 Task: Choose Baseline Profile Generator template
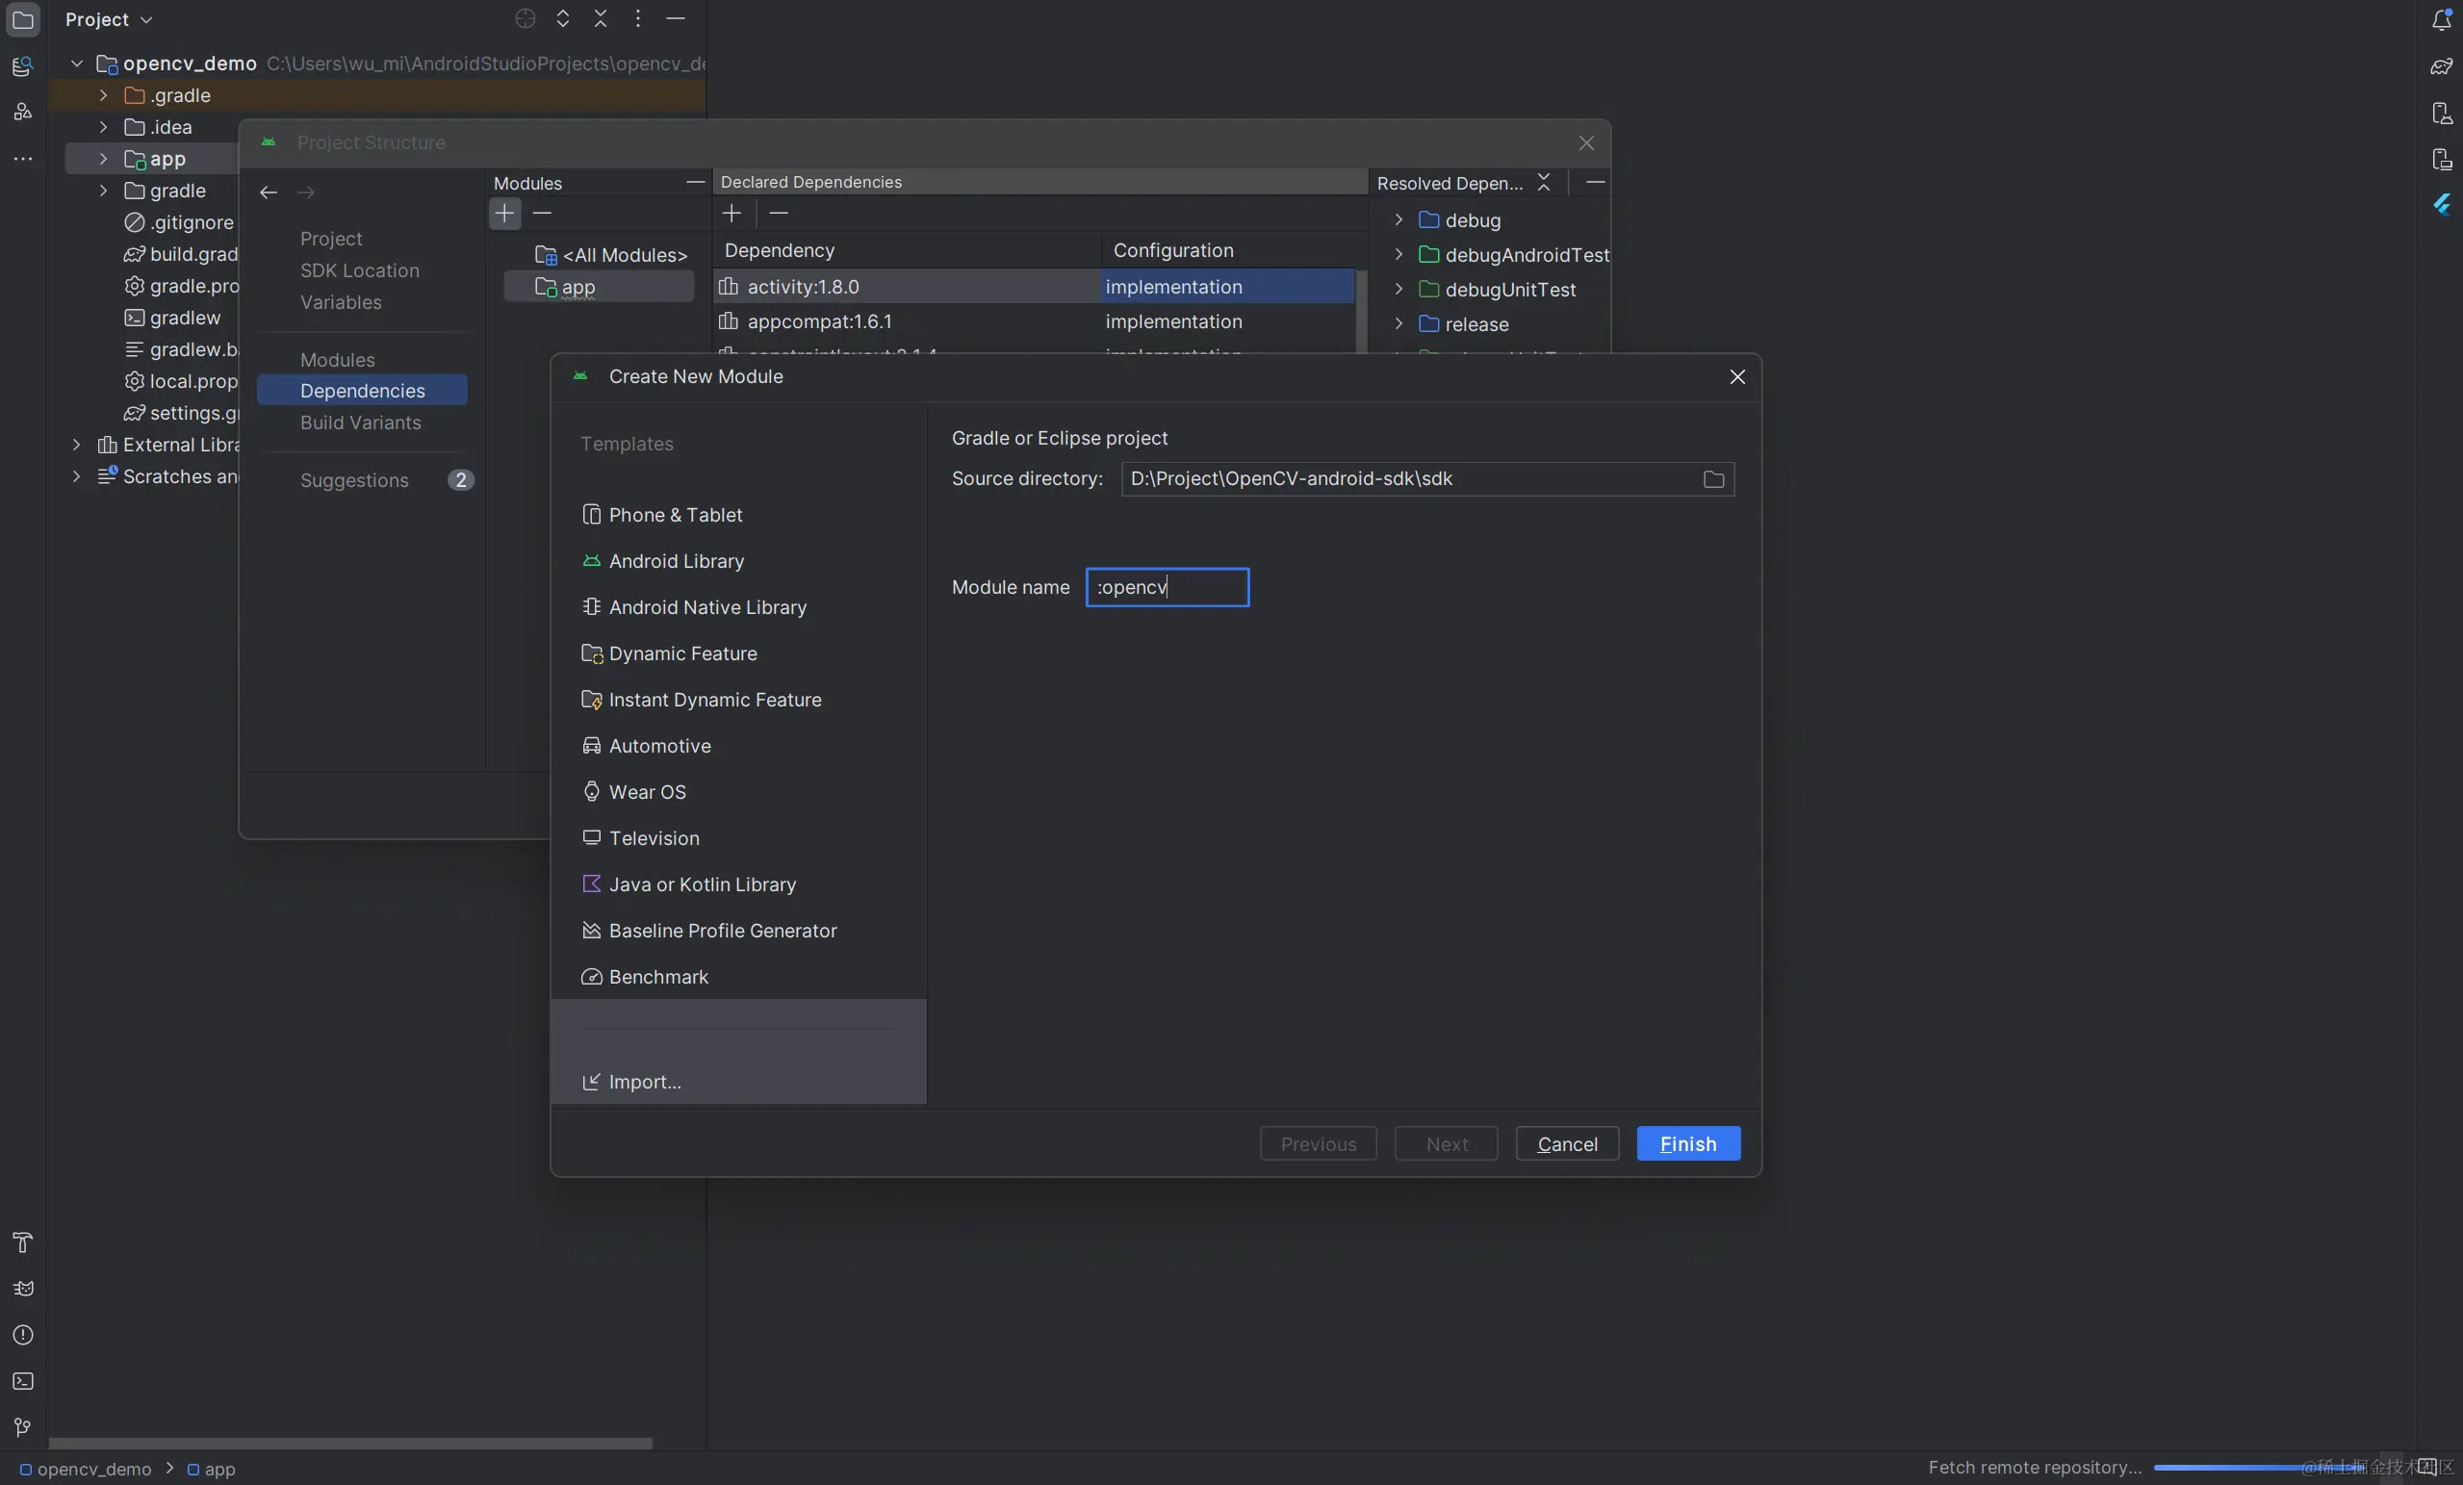coord(738,931)
